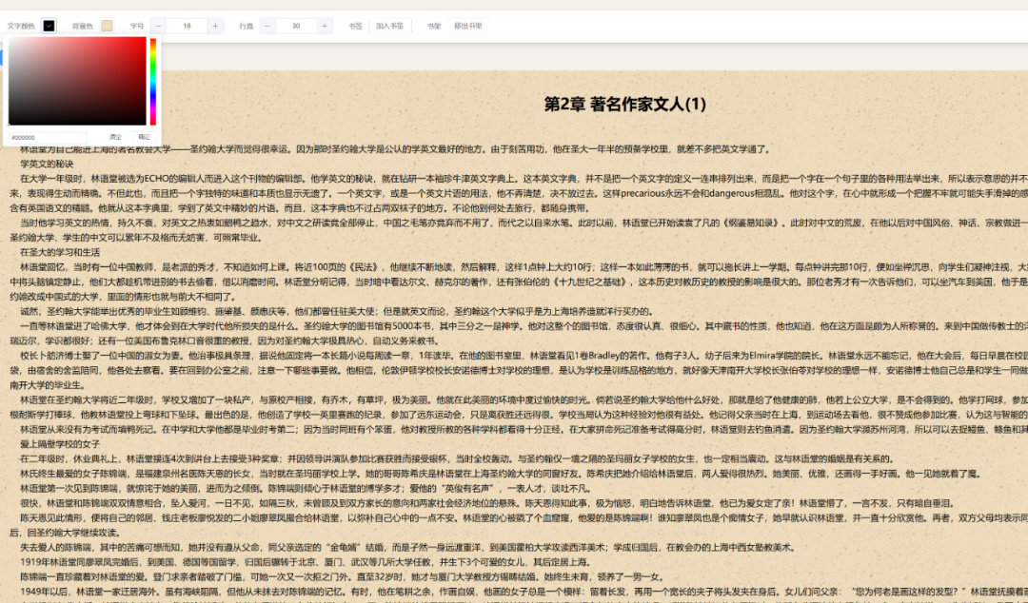Click the 行高 label
This screenshot has height=603, width=1028.
pos(246,27)
